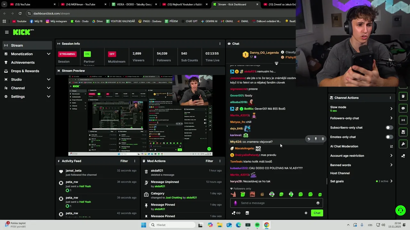This screenshot has height=230, width=410.
Task: Click the chat panel scrollbar
Action: [x=326, y=181]
